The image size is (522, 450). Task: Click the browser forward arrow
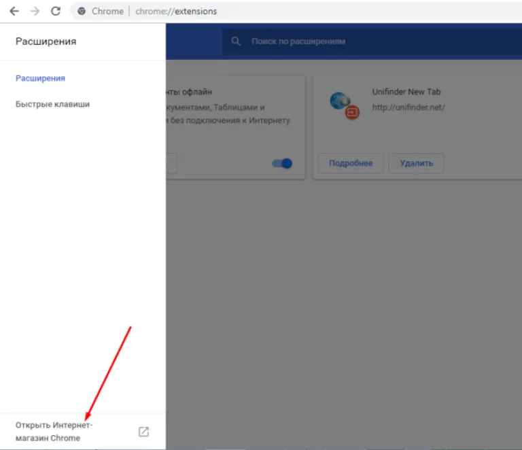click(x=35, y=12)
